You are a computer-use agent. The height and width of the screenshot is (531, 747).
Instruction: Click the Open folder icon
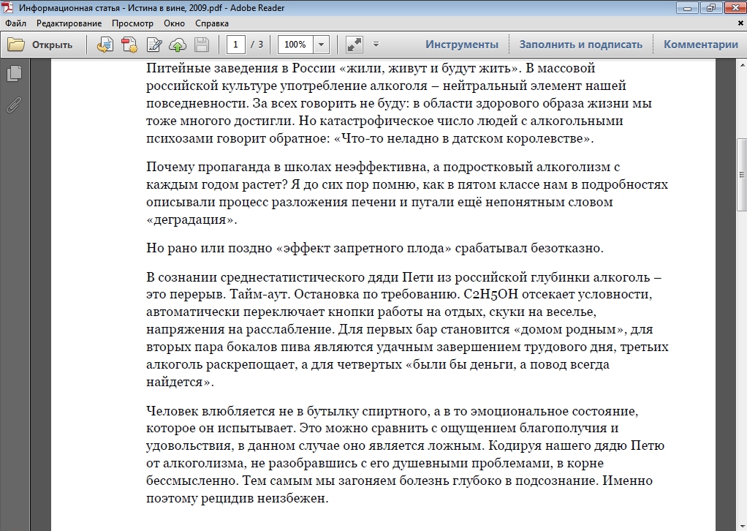[16, 45]
